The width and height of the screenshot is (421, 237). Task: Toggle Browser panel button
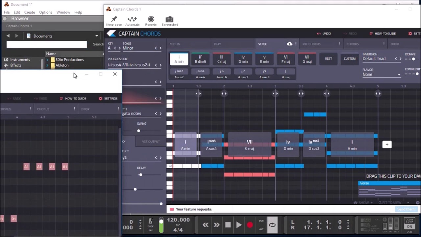point(5,19)
